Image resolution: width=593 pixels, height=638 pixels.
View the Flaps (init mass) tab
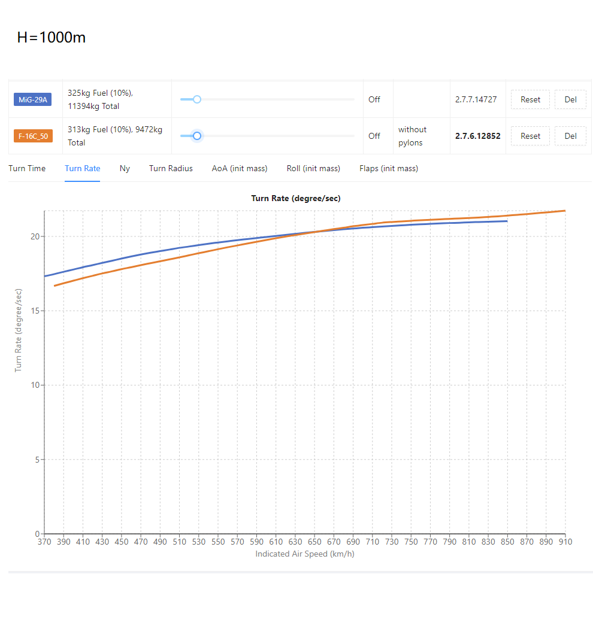[389, 168]
